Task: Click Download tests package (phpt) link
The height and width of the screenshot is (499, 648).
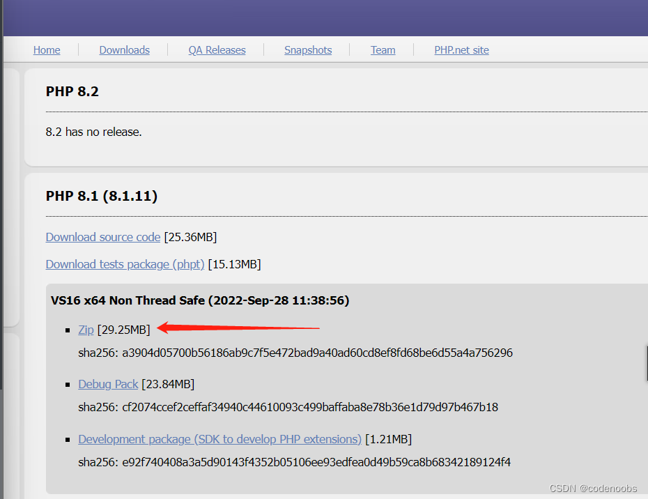Action: tap(125, 264)
